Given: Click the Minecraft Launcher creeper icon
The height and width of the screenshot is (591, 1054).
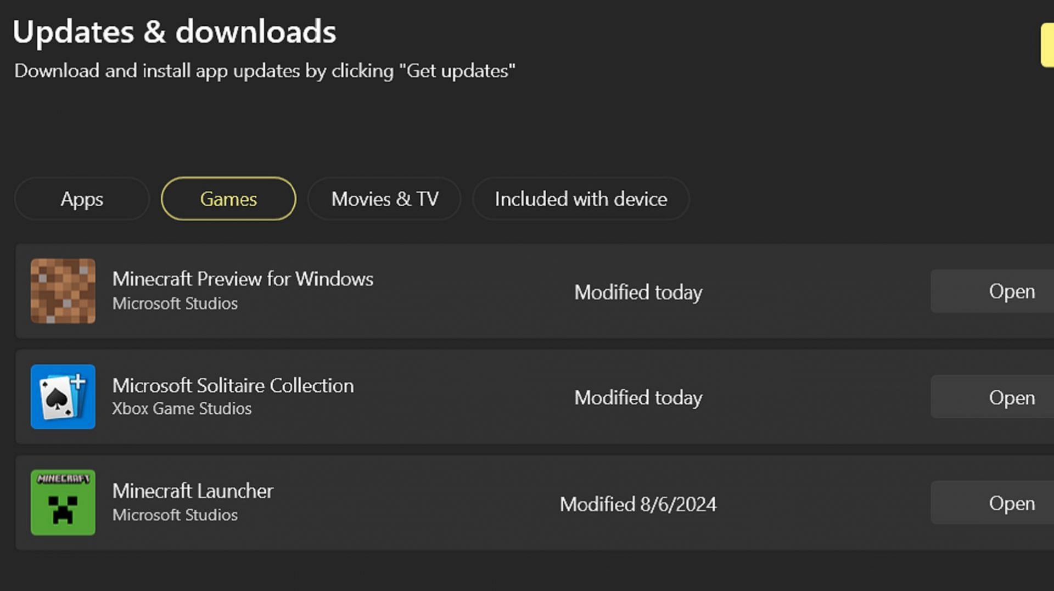Looking at the screenshot, I should (63, 503).
